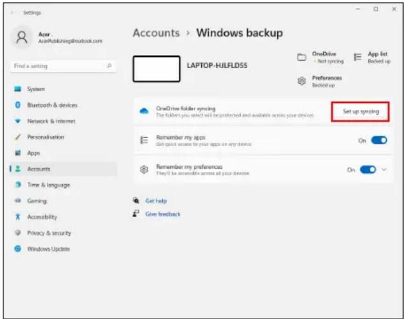Click the Preferences gear icon in status area

coord(302,81)
